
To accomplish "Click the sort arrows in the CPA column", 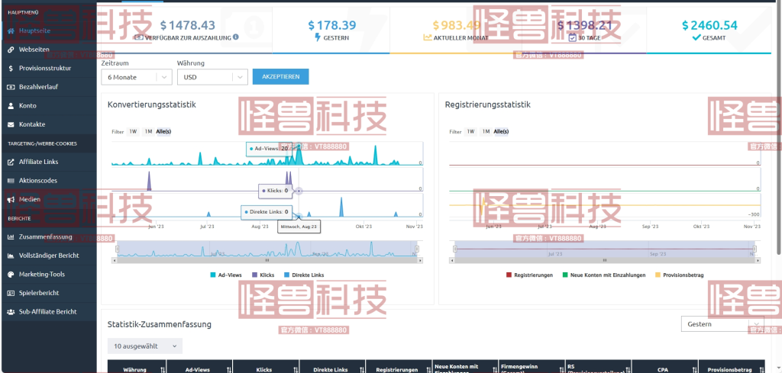I will 695,369.
